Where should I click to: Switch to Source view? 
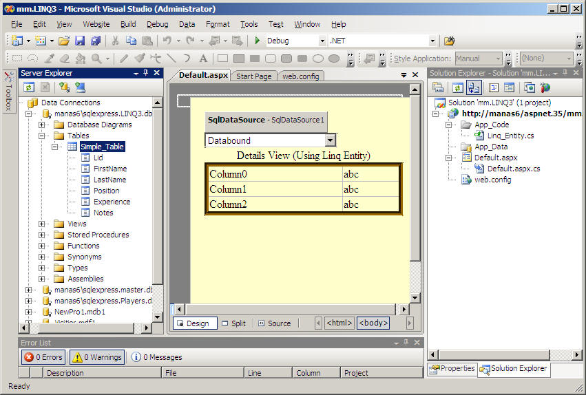point(275,323)
